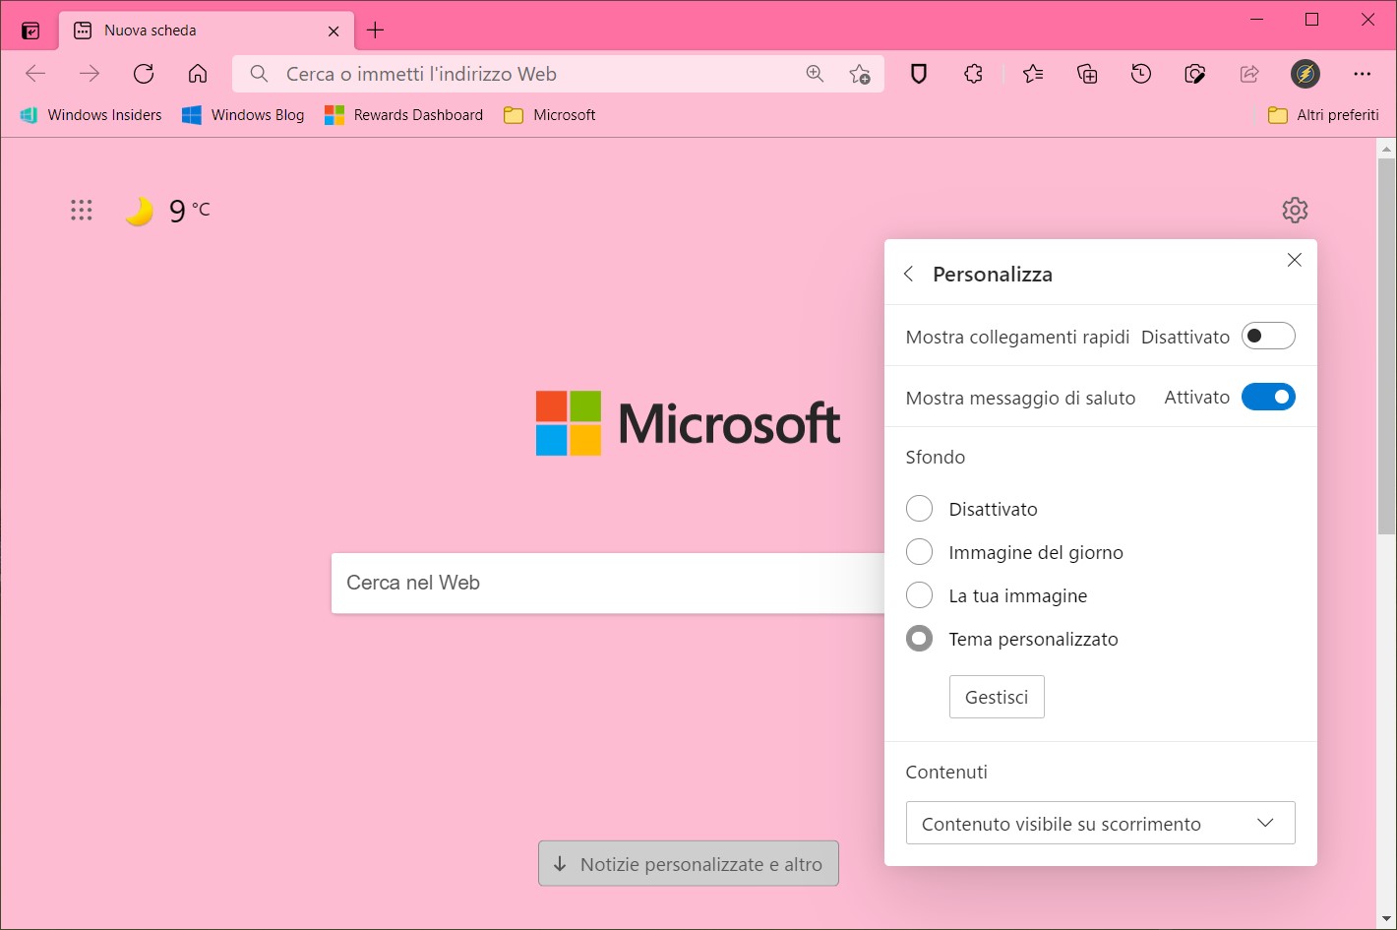Click the vertical scrollbar thumb

(1386, 346)
